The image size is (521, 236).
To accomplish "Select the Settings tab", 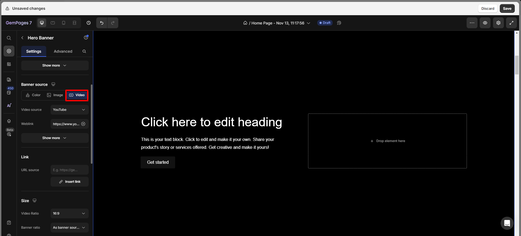I will [x=34, y=51].
